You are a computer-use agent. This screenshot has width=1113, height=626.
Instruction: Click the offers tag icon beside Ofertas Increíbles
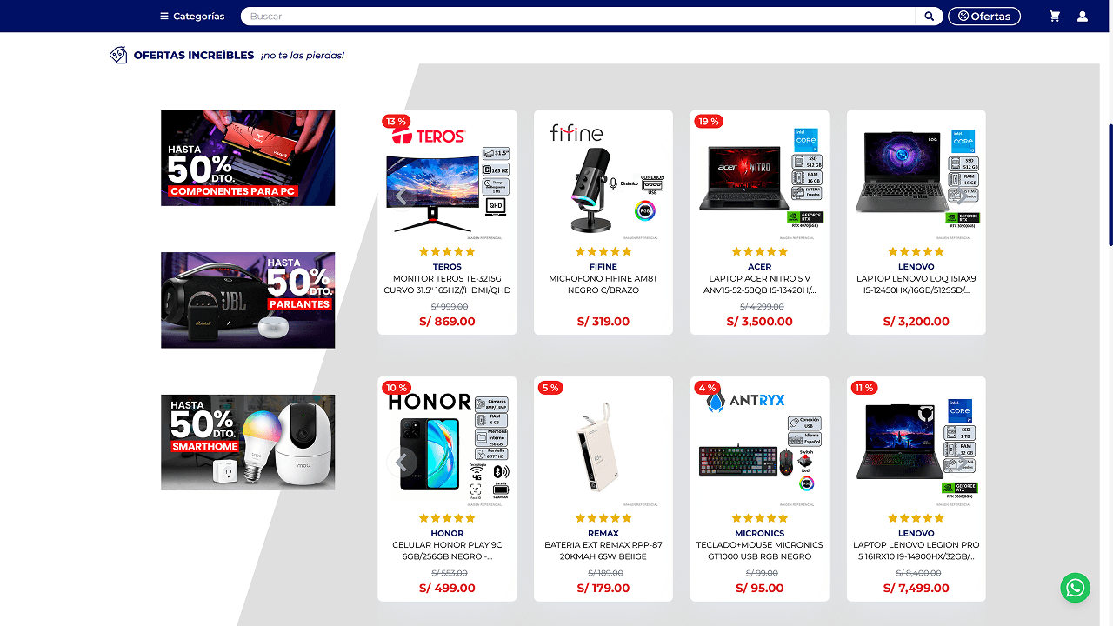tap(118, 55)
